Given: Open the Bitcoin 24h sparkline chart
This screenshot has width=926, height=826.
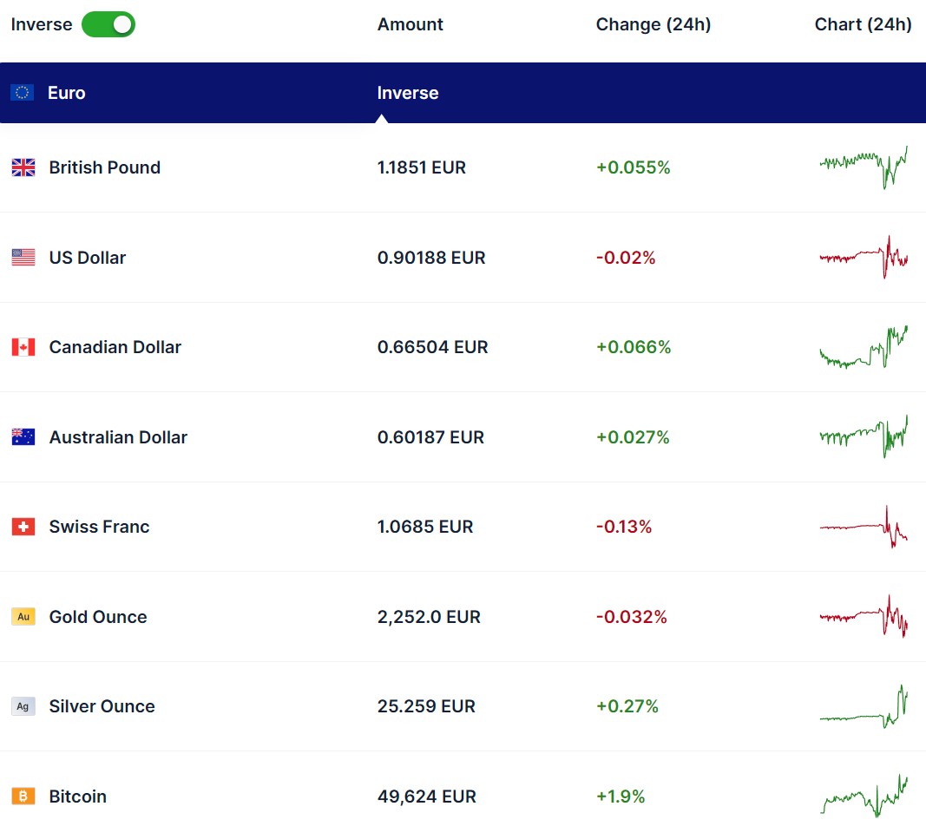Looking at the screenshot, I should 864,795.
